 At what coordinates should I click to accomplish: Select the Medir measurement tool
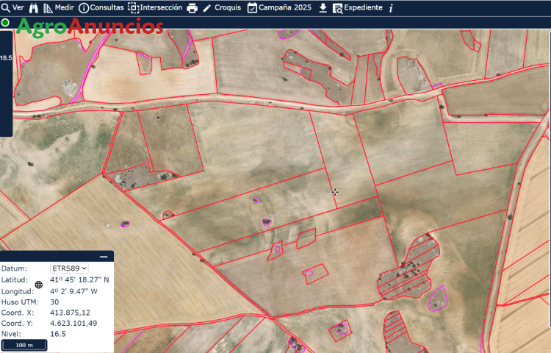pos(59,7)
